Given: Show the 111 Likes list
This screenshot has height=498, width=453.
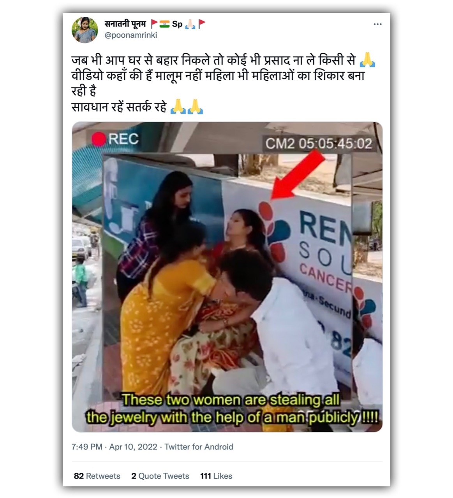Looking at the screenshot, I should click(216, 476).
